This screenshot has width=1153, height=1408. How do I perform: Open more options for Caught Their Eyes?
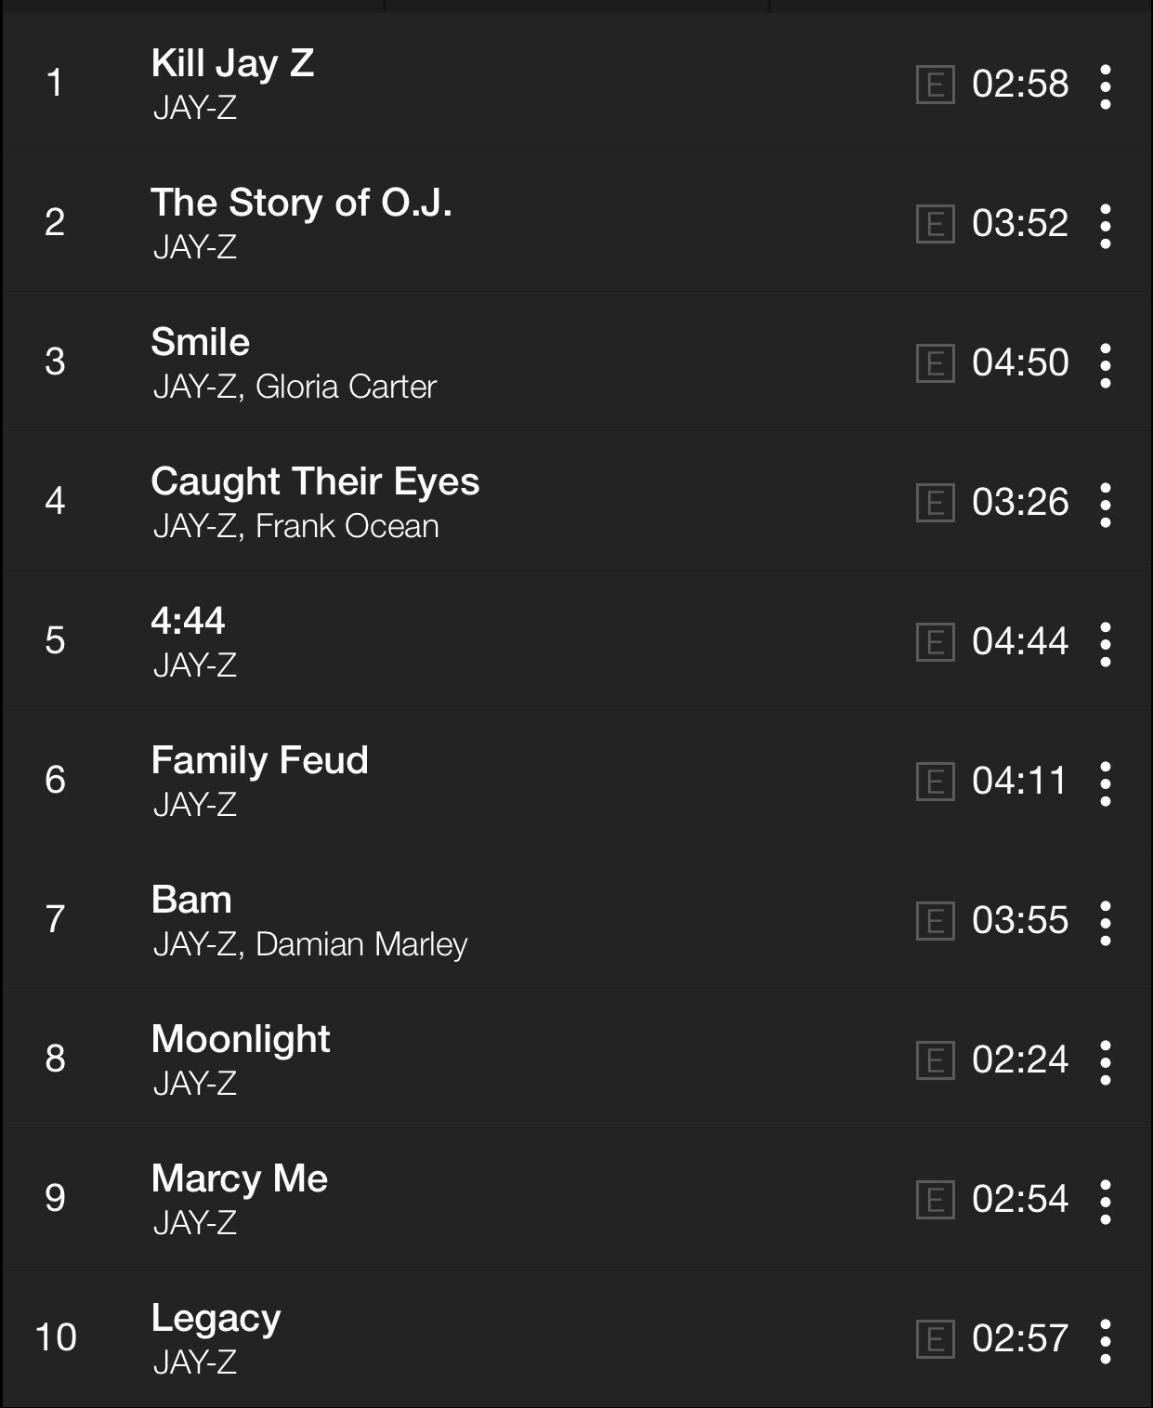1105,505
